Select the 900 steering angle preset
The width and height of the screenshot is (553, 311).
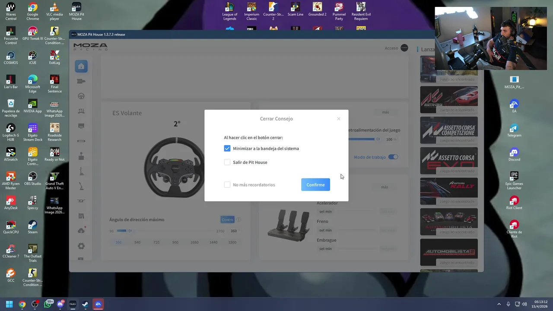pyautogui.click(x=175, y=242)
